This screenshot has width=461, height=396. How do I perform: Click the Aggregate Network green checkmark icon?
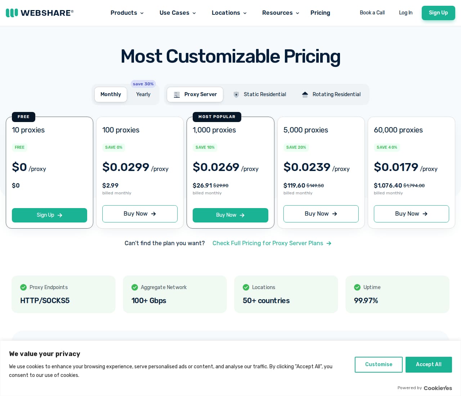coord(135,287)
